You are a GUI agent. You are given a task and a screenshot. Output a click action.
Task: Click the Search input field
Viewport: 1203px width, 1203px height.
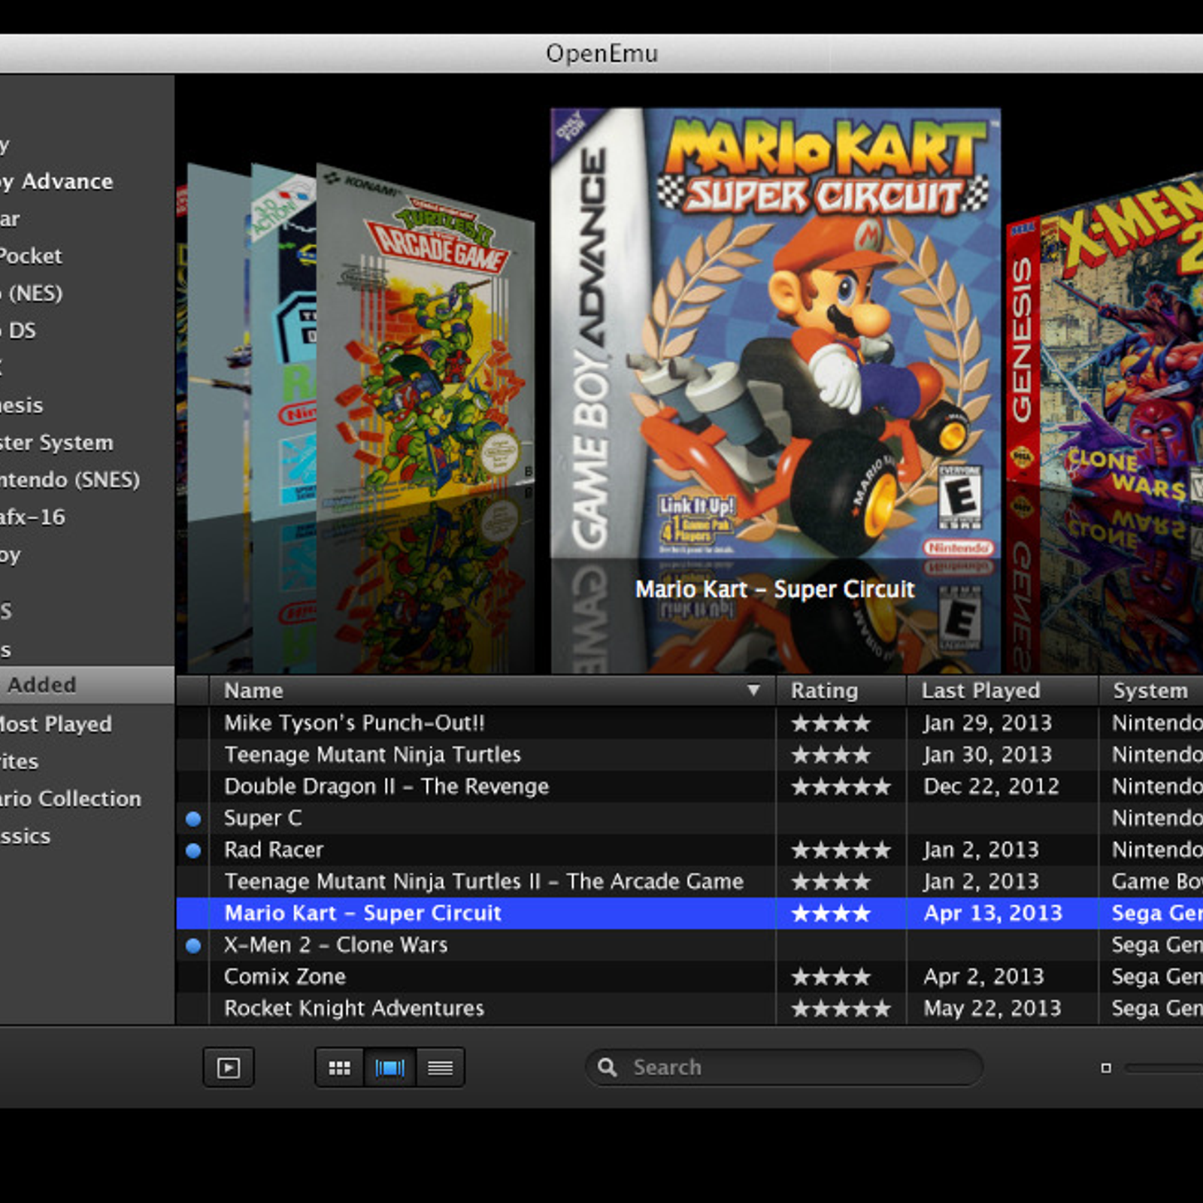tap(784, 1067)
